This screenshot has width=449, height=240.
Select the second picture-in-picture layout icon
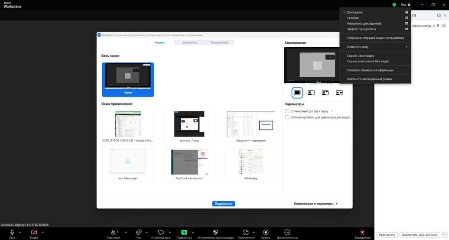(311, 93)
